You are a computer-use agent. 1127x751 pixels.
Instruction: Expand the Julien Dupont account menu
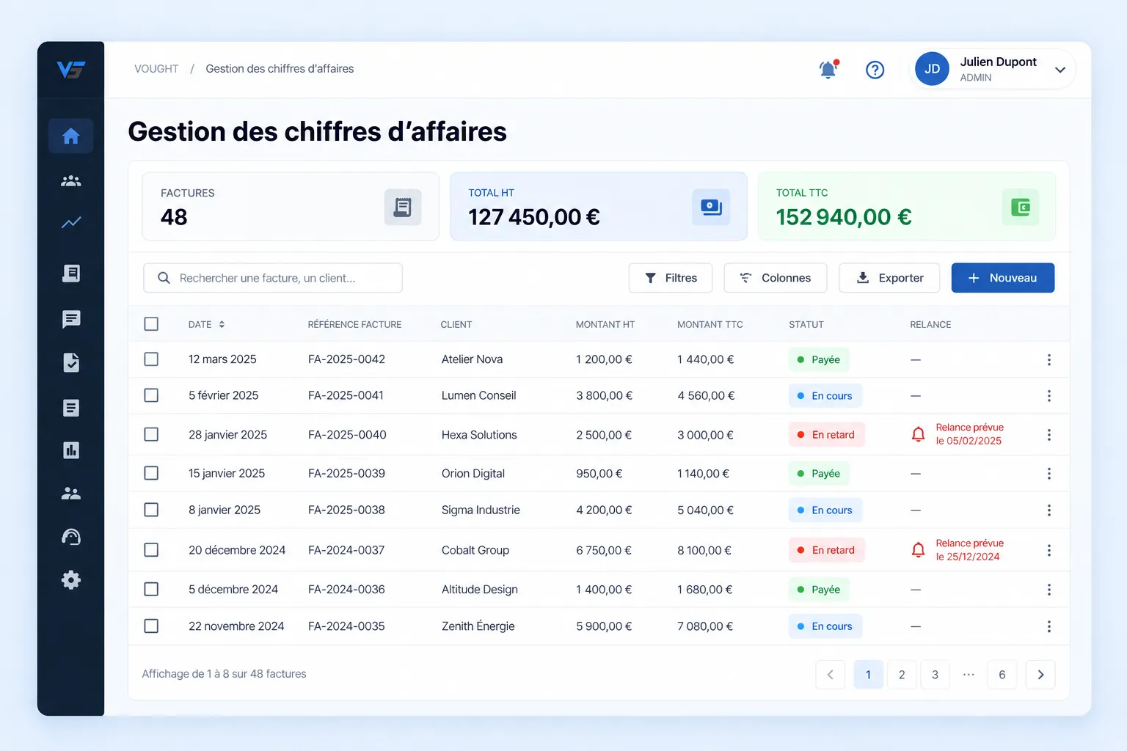(x=992, y=70)
